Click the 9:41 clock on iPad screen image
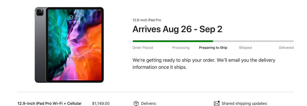This screenshot has height=106, width=307. (74, 17)
